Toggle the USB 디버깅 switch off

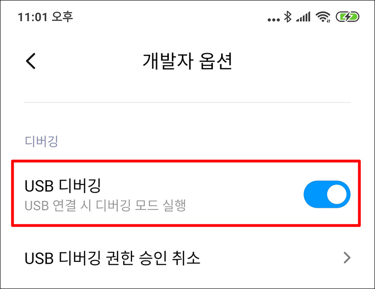click(327, 194)
